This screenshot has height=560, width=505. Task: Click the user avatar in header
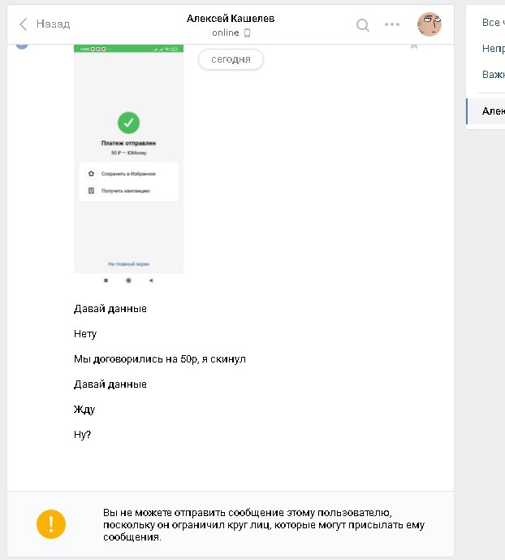429,24
